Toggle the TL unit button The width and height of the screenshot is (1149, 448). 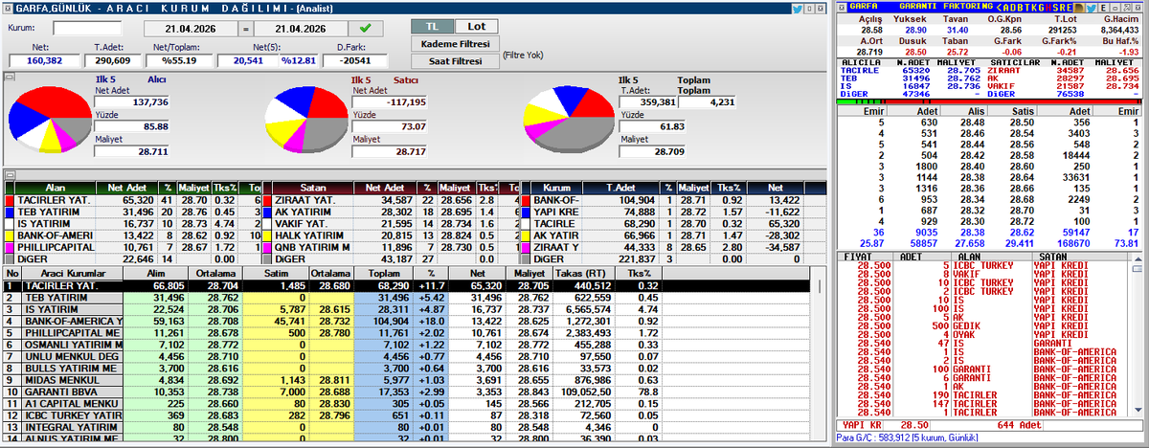click(431, 26)
